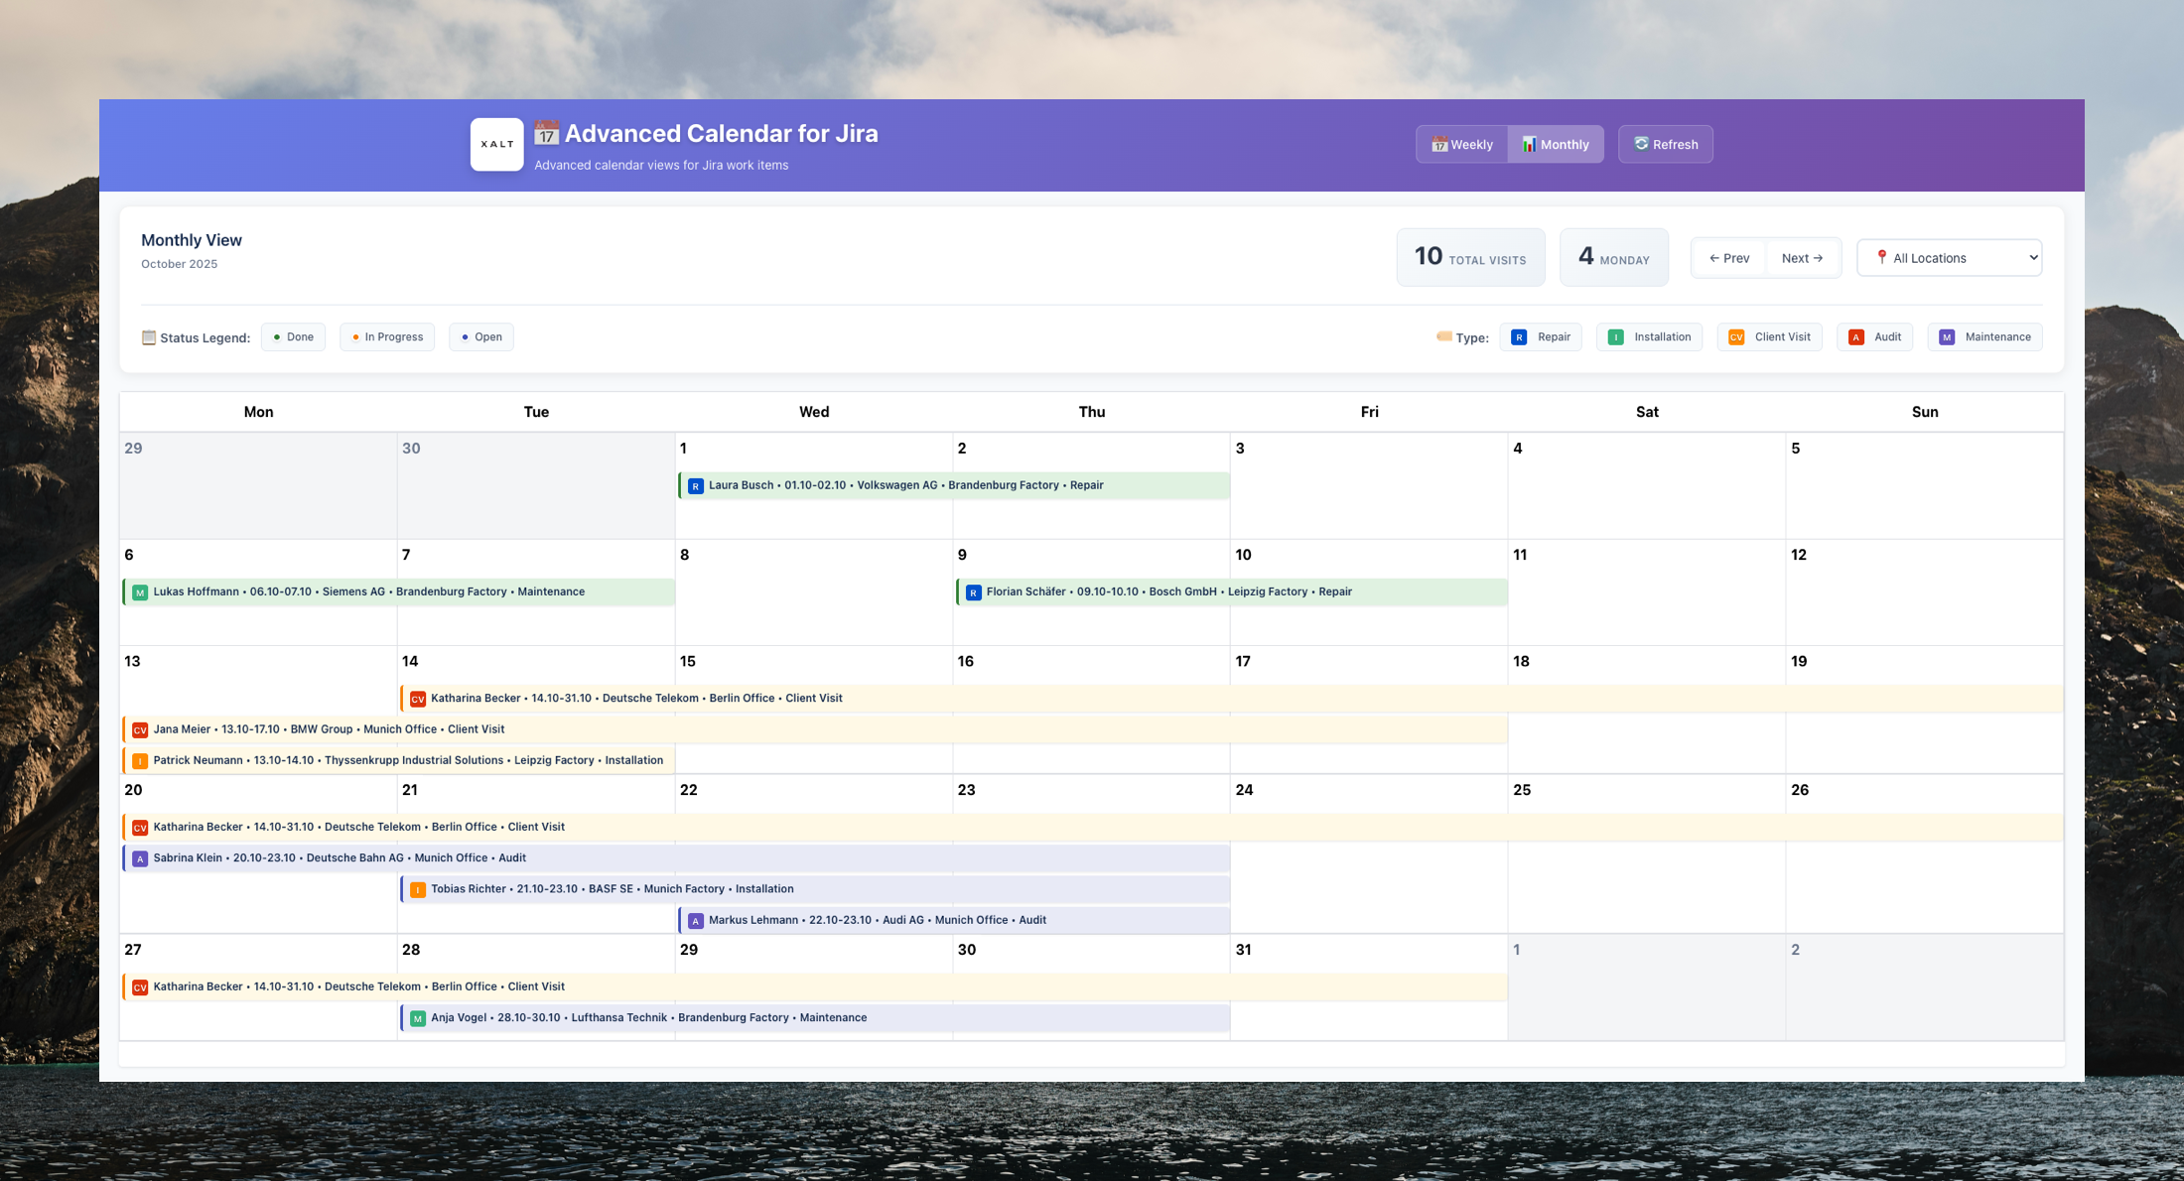
Task: Click the installation icon on Tobias Richter's event
Action: click(418, 889)
